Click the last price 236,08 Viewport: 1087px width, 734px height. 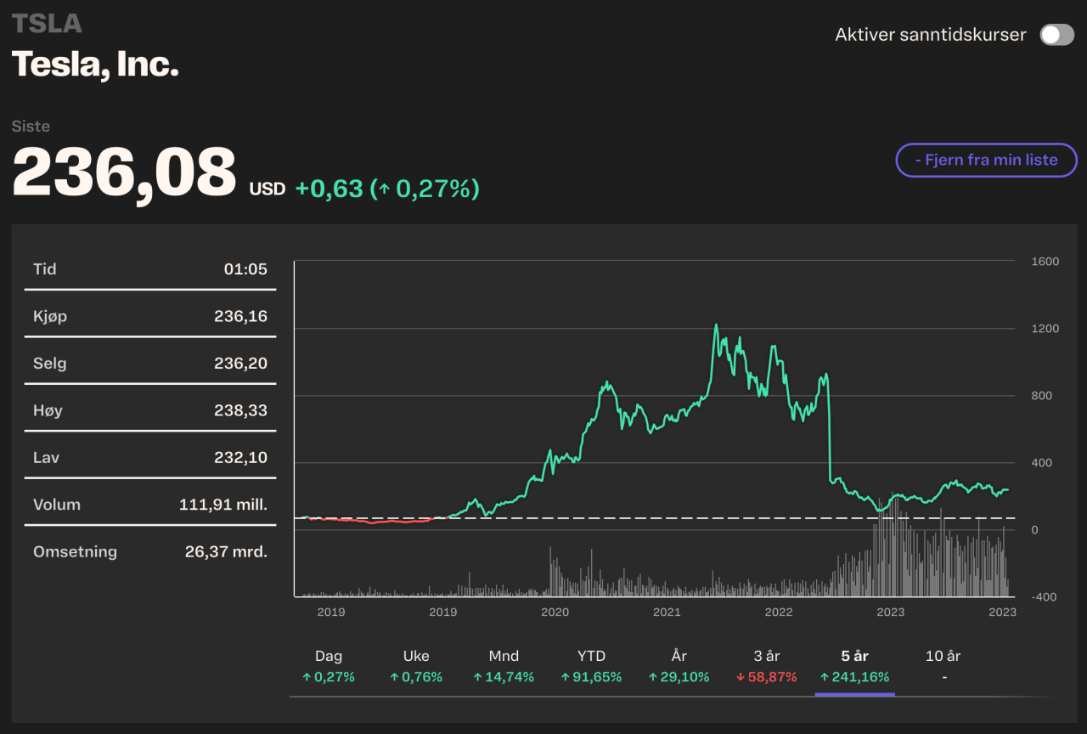(x=124, y=172)
